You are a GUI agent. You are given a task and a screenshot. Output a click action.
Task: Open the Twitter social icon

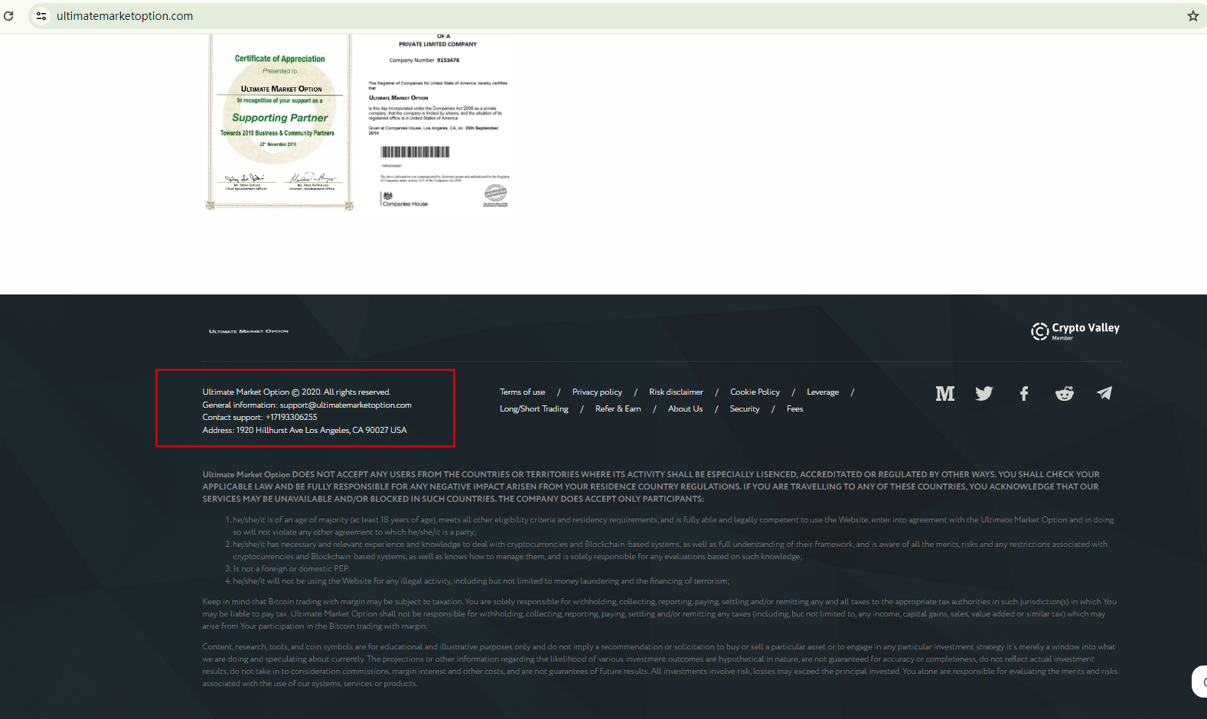(984, 393)
